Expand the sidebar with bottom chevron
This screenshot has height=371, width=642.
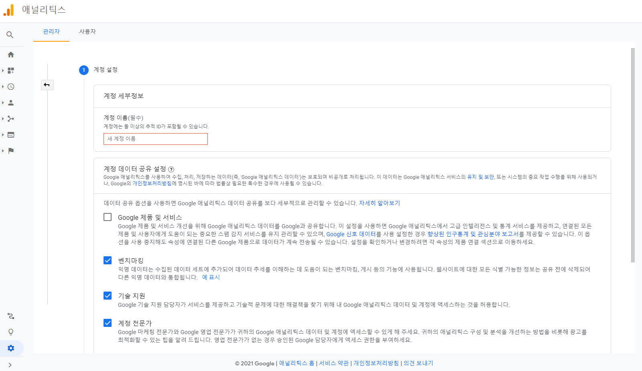point(10,365)
